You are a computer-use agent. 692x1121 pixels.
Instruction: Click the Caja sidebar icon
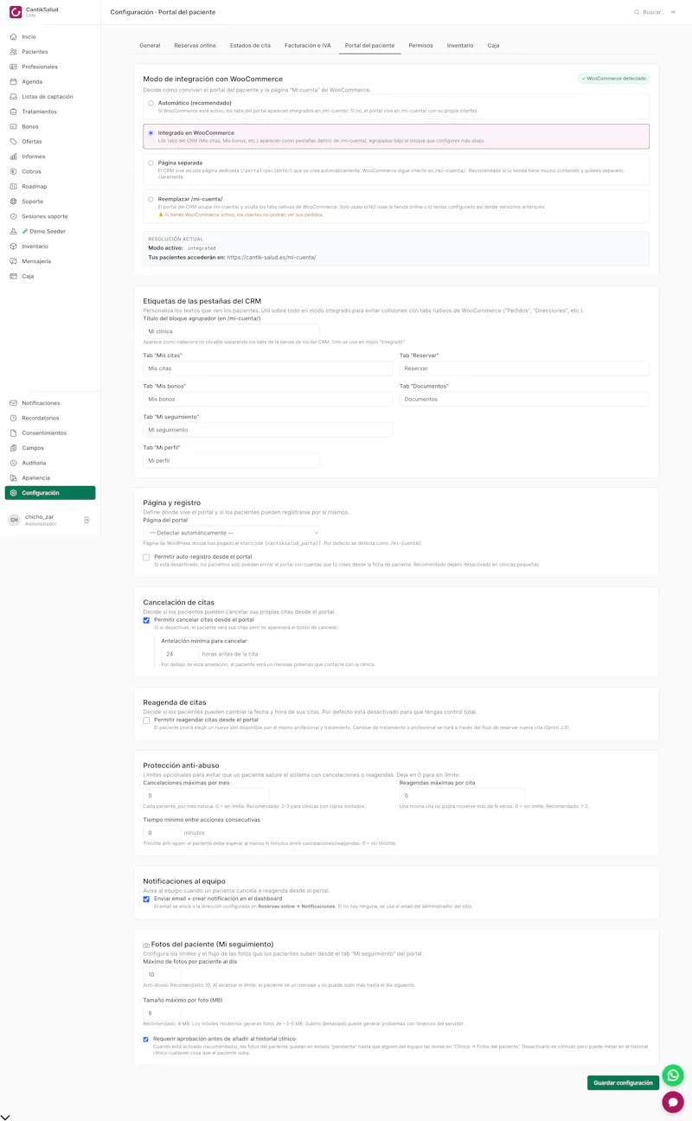tap(14, 277)
